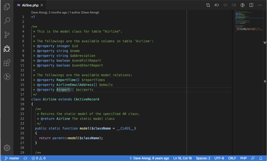Open the Search view in activity bar
This screenshot has width=267, height=161.
point(7,21)
